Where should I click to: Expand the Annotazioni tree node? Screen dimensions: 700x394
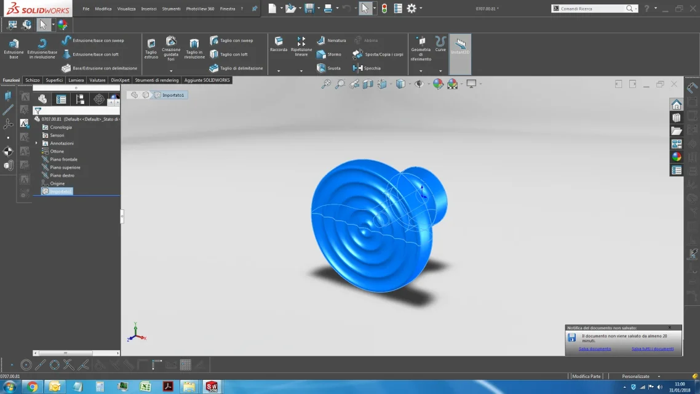37,143
